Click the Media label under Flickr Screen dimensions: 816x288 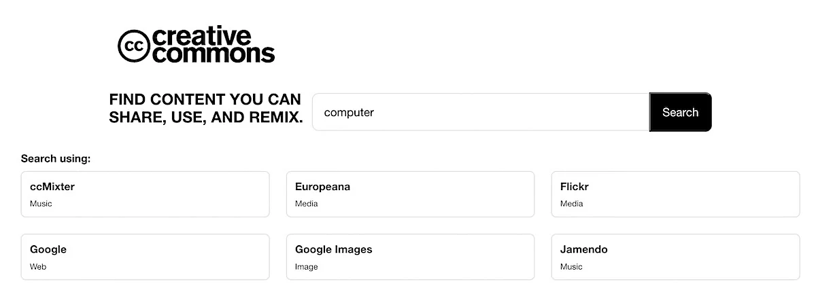point(571,204)
